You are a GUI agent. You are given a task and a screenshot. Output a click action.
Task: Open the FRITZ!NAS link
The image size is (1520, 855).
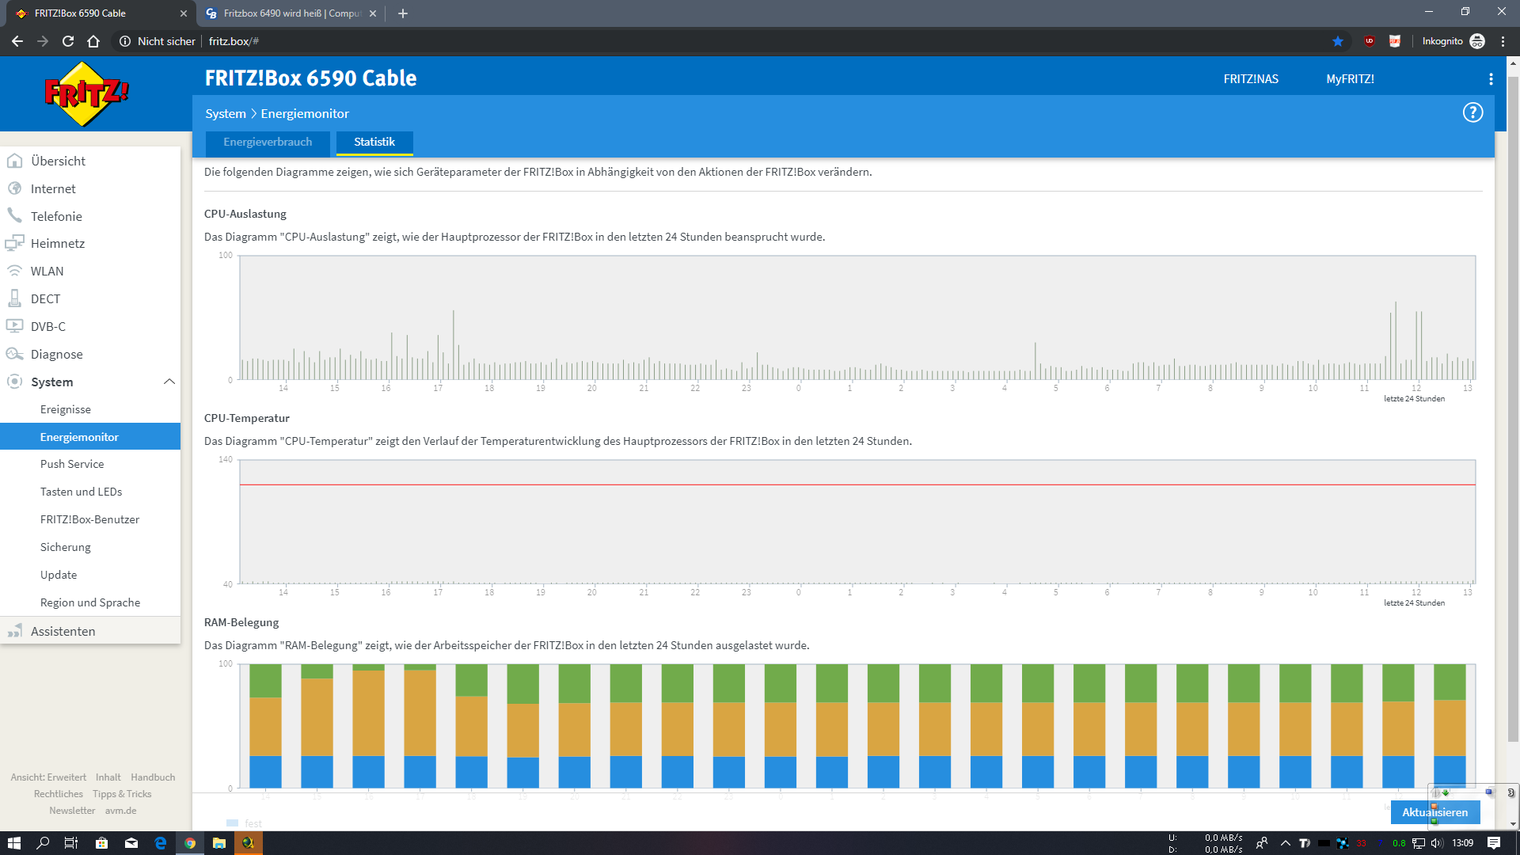[1250, 79]
